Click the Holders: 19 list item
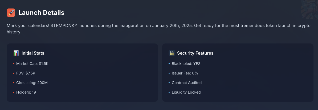This screenshot has height=110, width=318. click(26, 92)
